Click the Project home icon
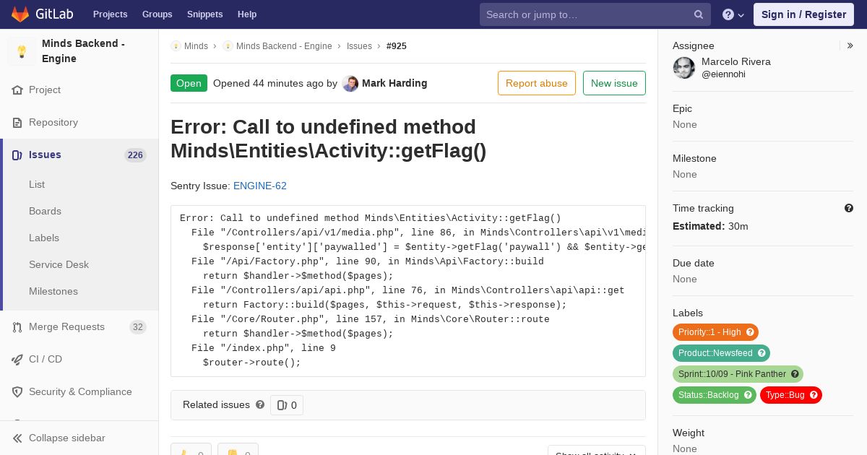867x455 pixels. coord(17,90)
